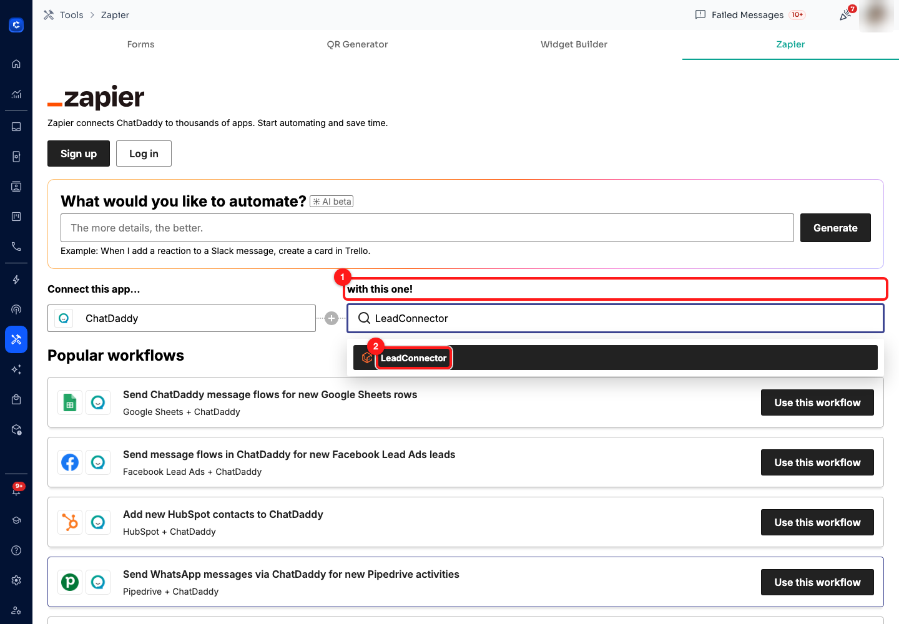
Task: Open the settings gear icon in the sidebar
Action: (x=16, y=580)
